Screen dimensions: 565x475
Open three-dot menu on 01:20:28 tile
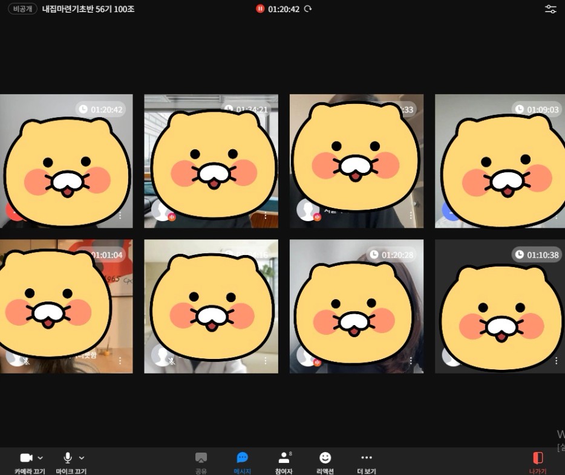(x=411, y=360)
